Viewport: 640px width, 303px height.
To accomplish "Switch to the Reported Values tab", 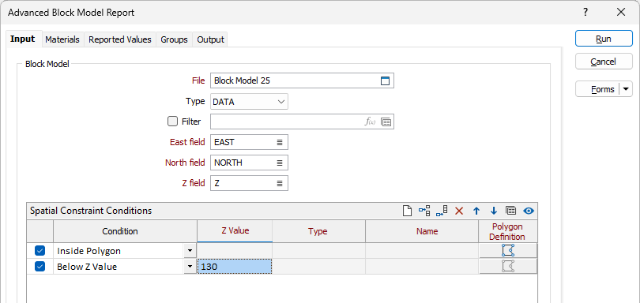I will 120,39.
